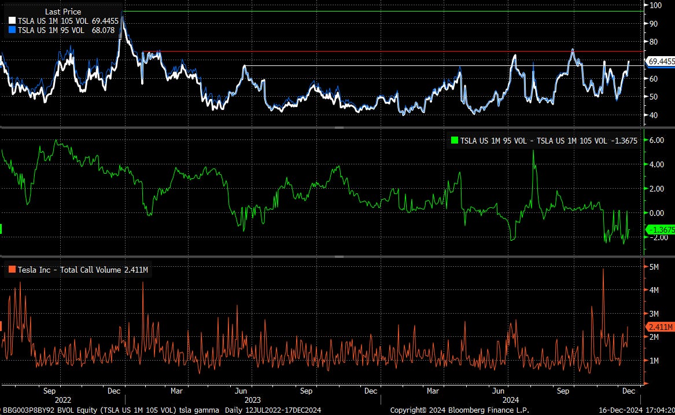Click the 'Sep' label above the 2022 year
This screenshot has width=675, height=415.
(50, 391)
